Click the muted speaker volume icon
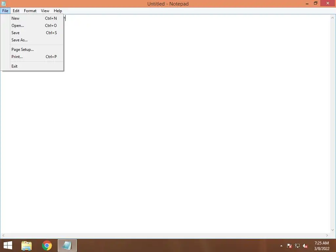This screenshot has height=252, width=336. click(x=305, y=246)
